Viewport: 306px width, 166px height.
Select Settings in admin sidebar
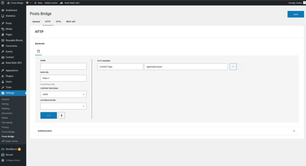click(13, 93)
